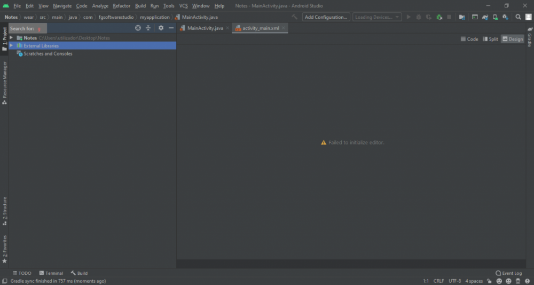Open the Analyze menu

coord(100,6)
